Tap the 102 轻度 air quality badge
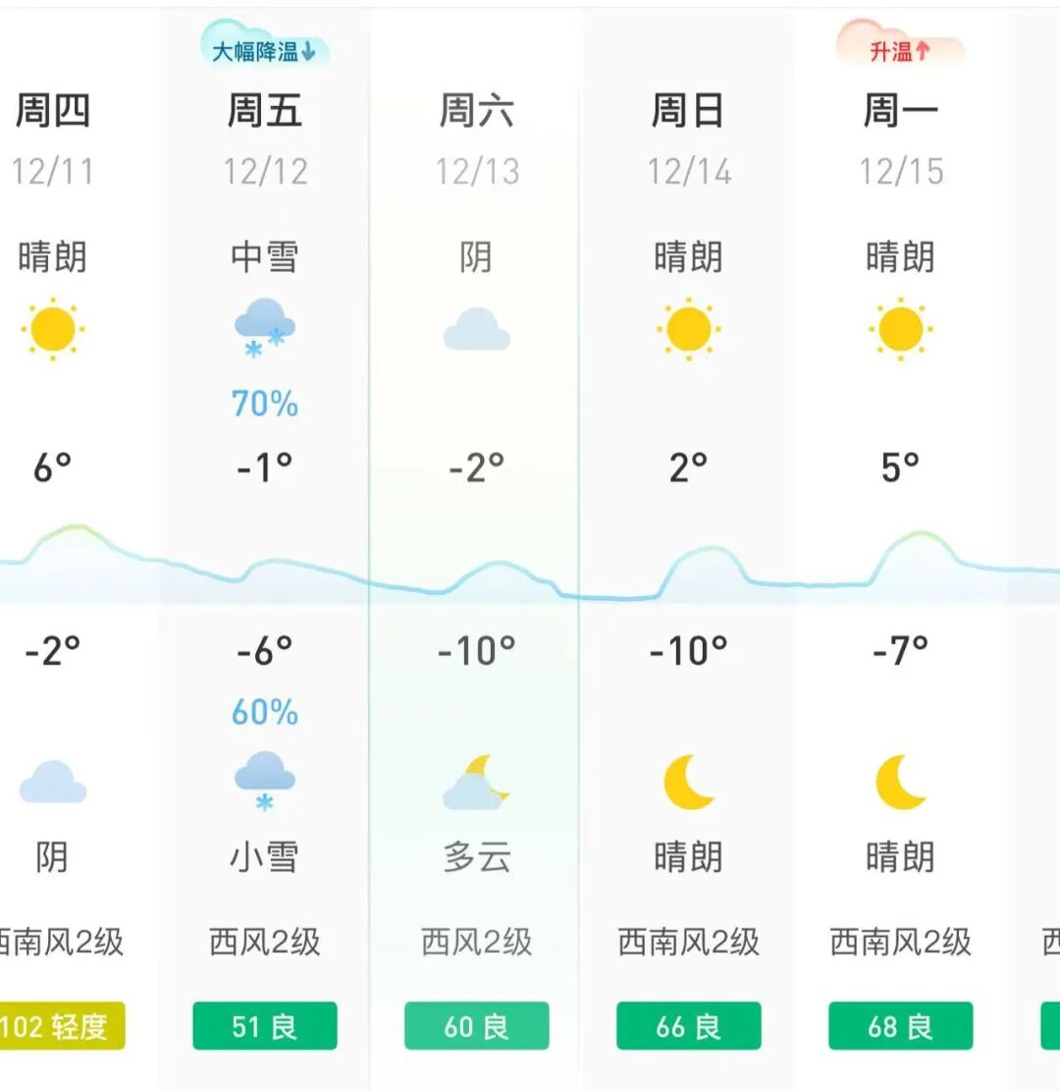This screenshot has width=1060, height=1091. tap(63, 1026)
